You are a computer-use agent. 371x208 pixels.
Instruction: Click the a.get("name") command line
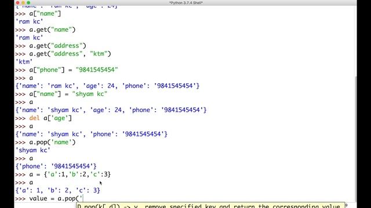click(x=45, y=29)
